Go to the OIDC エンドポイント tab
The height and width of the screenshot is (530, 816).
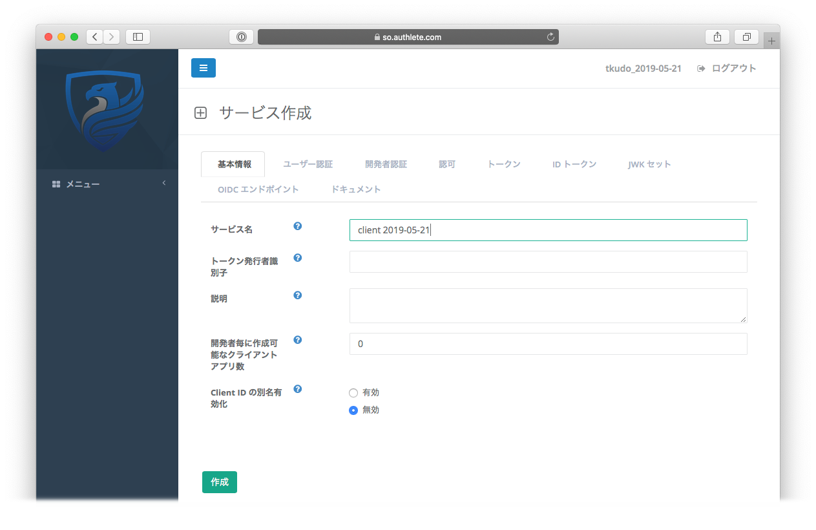tap(258, 189)
